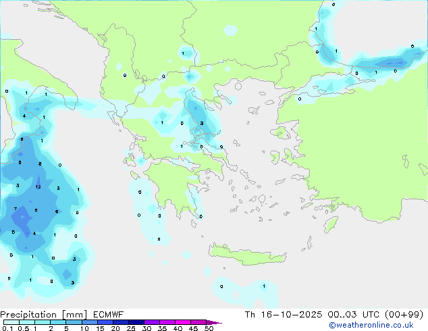Select the 40–45 mm magenta legend swatch
428x331 pixels.
[x=183, y=322]
